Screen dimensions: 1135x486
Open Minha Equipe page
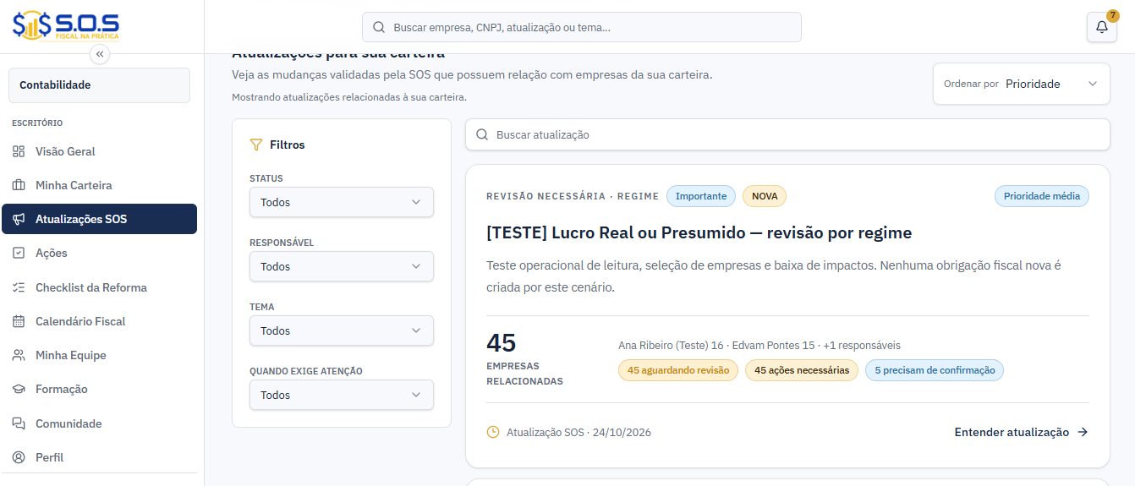point(99,355)
